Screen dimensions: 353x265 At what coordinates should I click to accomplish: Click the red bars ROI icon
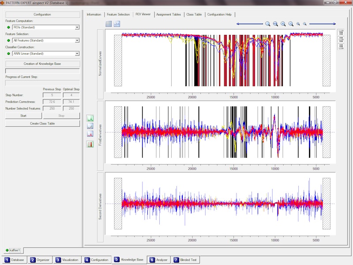click(90, 144)
